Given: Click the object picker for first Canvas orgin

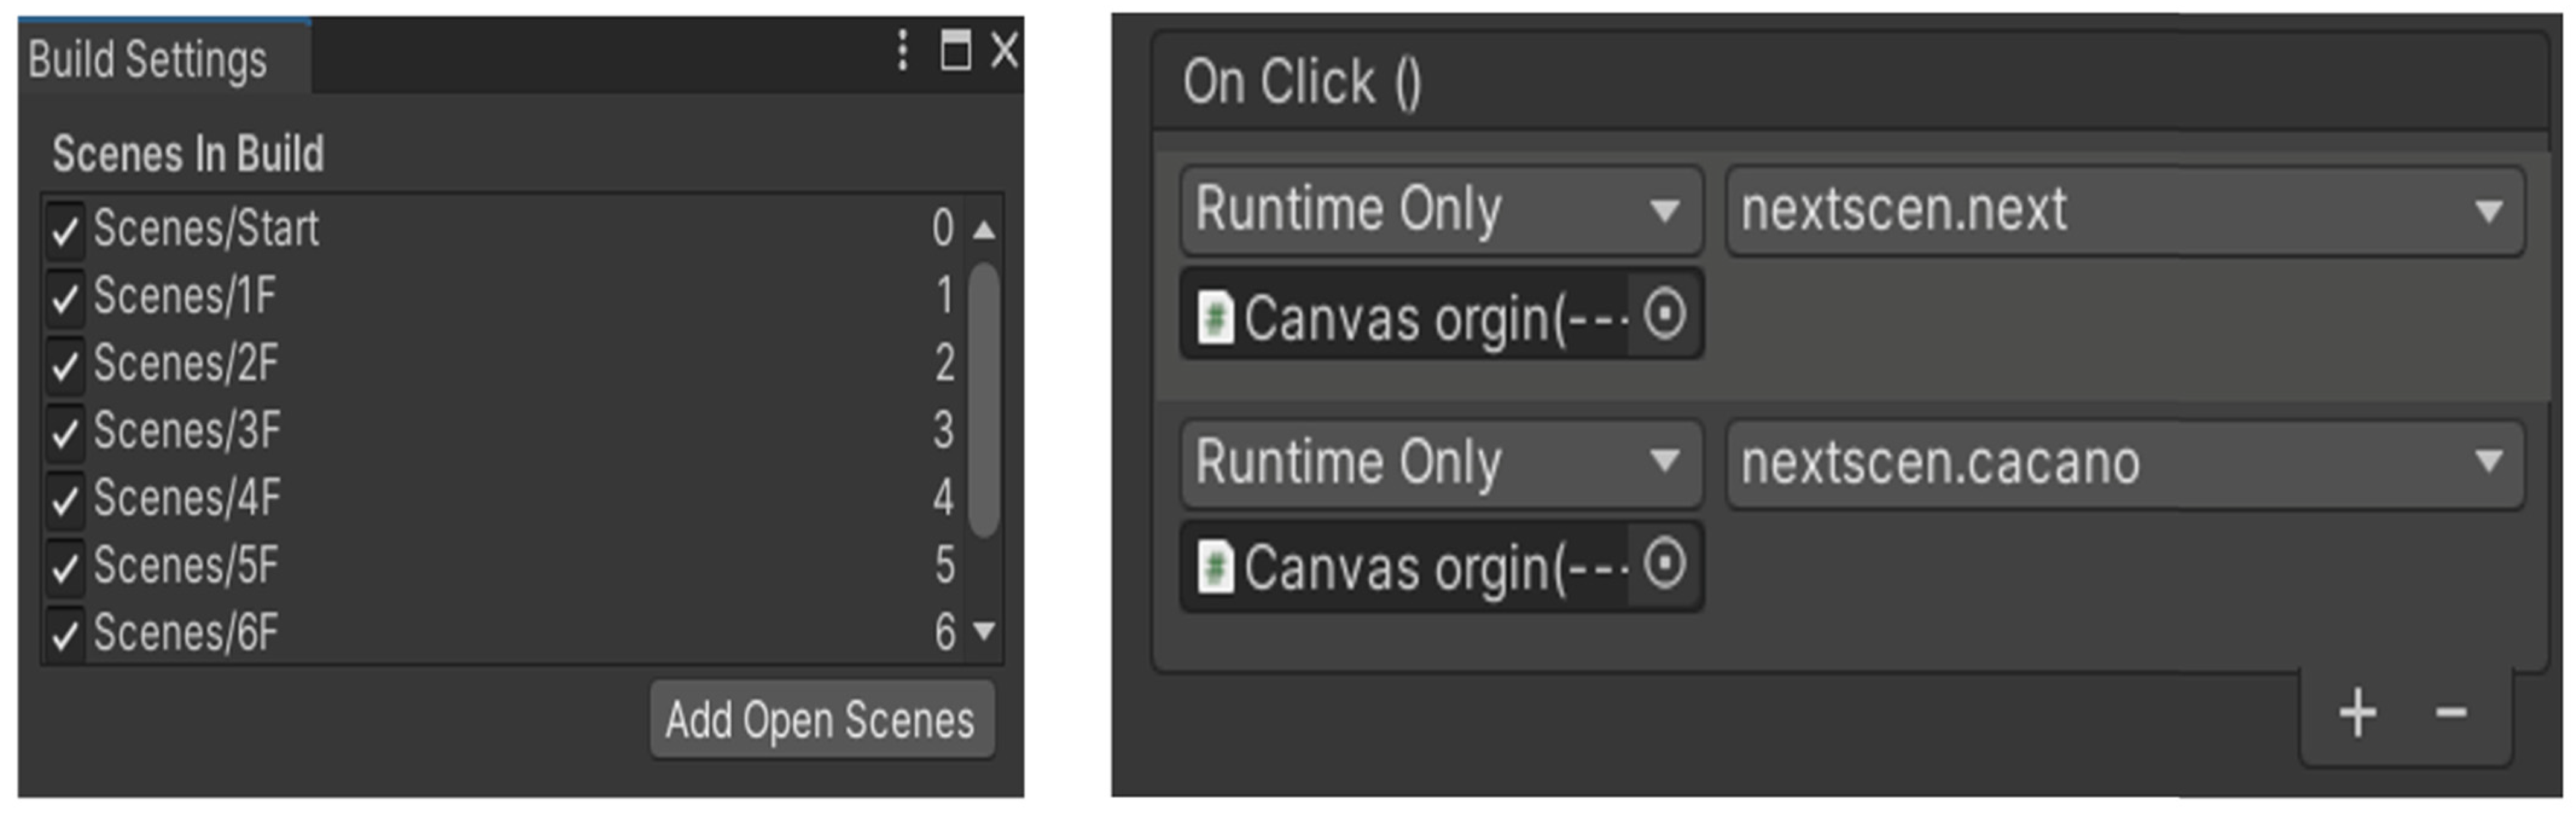Looking at the screenshot, I should (1664, 315).
